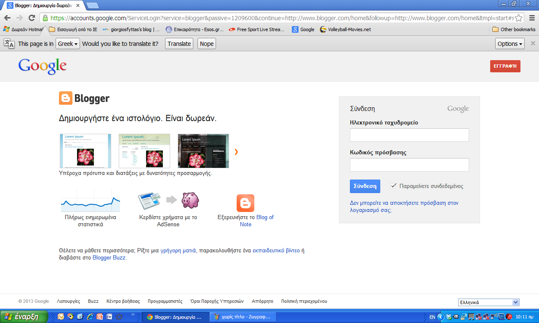This screenshot has width=539, height=323.
Task: Open the 'Δωρεάν Hotmail' bookmark
Action: [23, 29]
